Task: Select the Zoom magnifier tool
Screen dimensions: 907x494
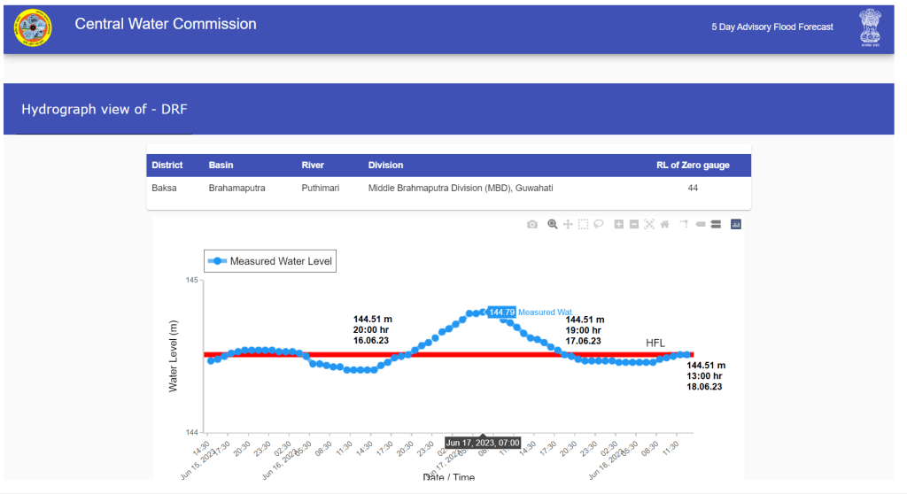Action: 553,225
